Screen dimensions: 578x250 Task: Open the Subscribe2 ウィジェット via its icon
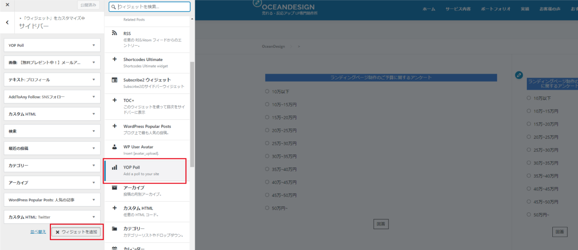click(x=114, y=80)
